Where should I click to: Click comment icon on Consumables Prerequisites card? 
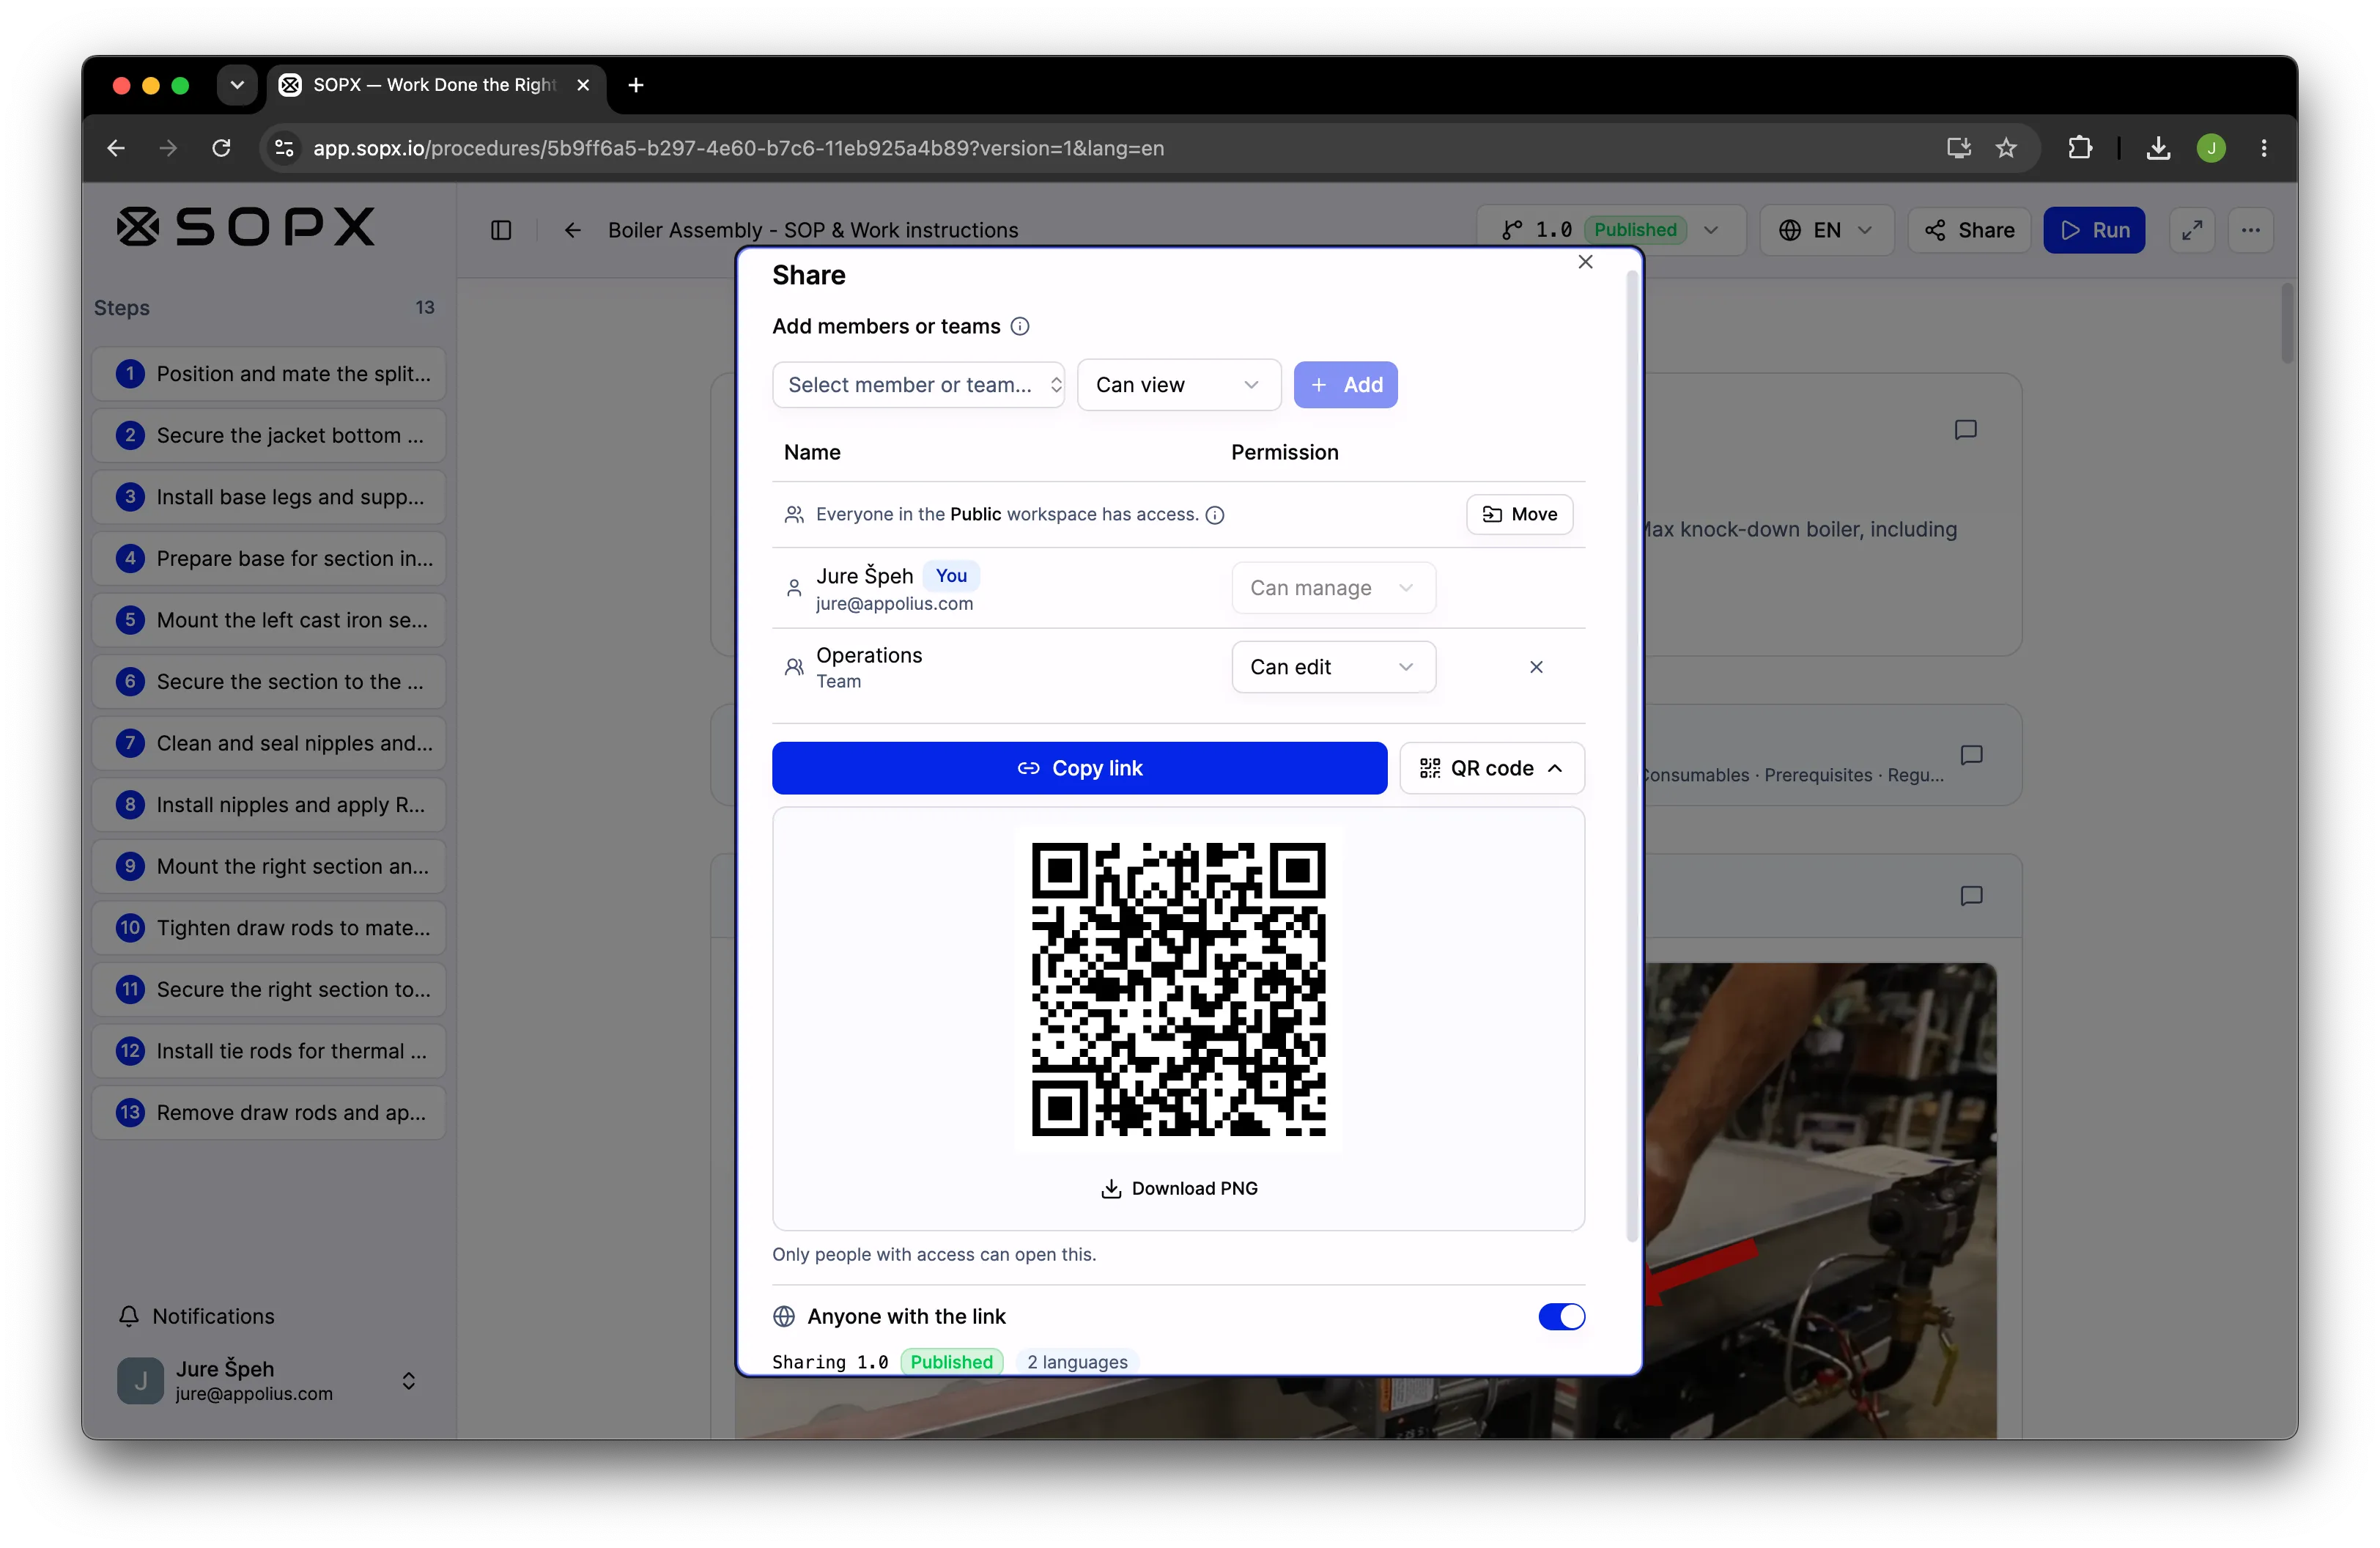1971,755
